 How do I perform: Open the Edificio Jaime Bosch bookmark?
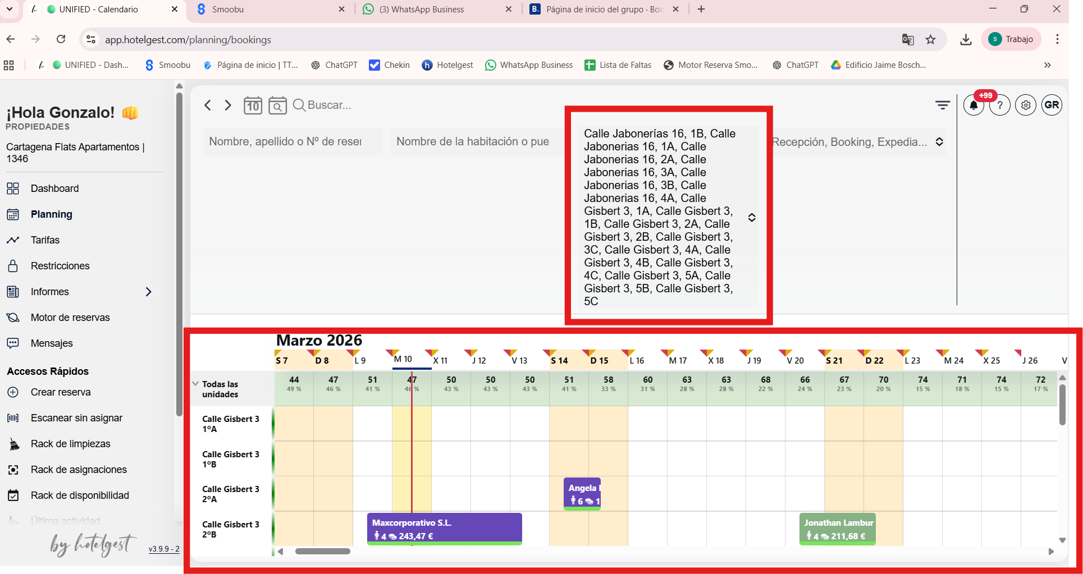click(879, 65)
